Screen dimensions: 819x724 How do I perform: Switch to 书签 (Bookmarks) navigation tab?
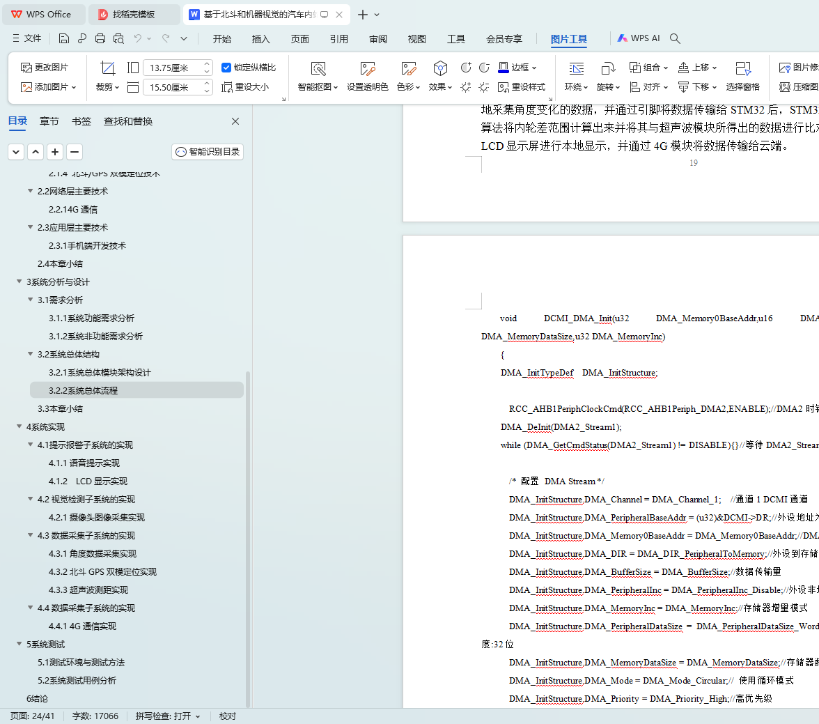[x=81, y=121]
